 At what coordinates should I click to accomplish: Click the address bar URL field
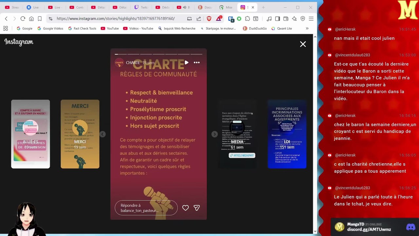click(116, 19)
